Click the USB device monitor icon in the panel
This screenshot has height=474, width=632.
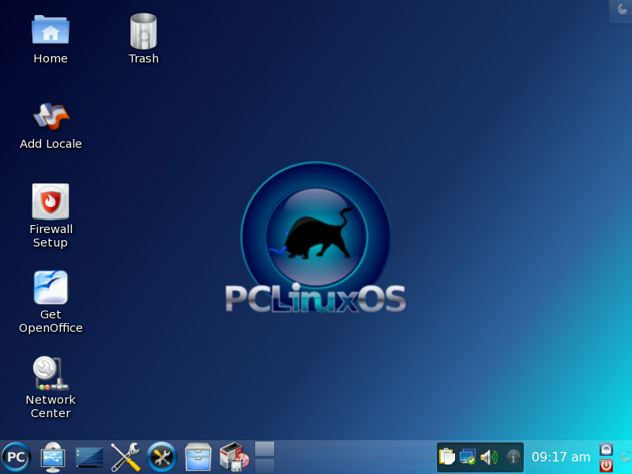pyautogui.click(x=53, y=457)
